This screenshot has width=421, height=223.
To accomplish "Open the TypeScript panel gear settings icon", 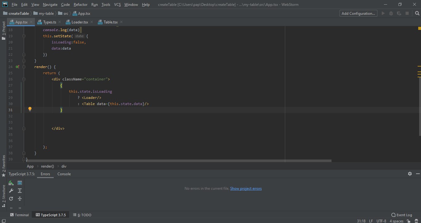I will [x=410, y=174].
